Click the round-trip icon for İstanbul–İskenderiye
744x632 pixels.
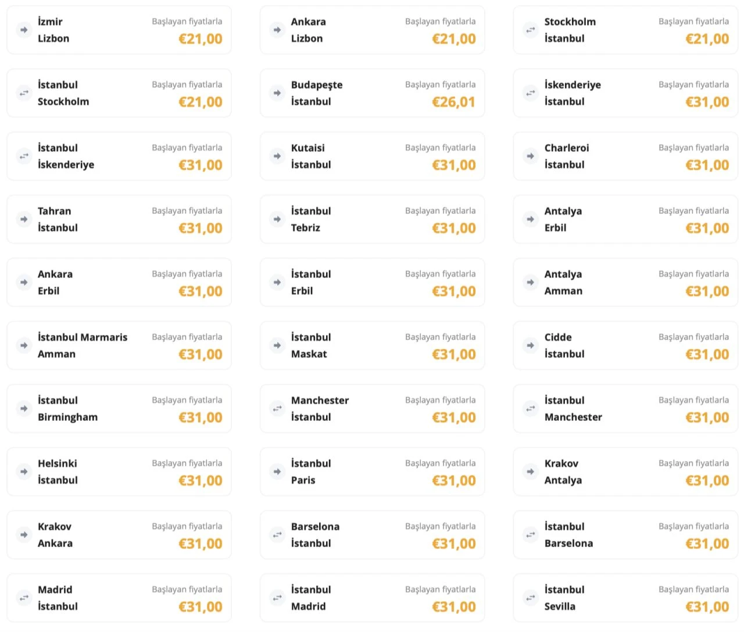(x=24, y=156)
